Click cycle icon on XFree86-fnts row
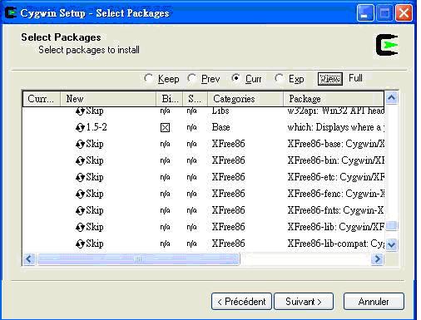421x320 pixels. 80,211
